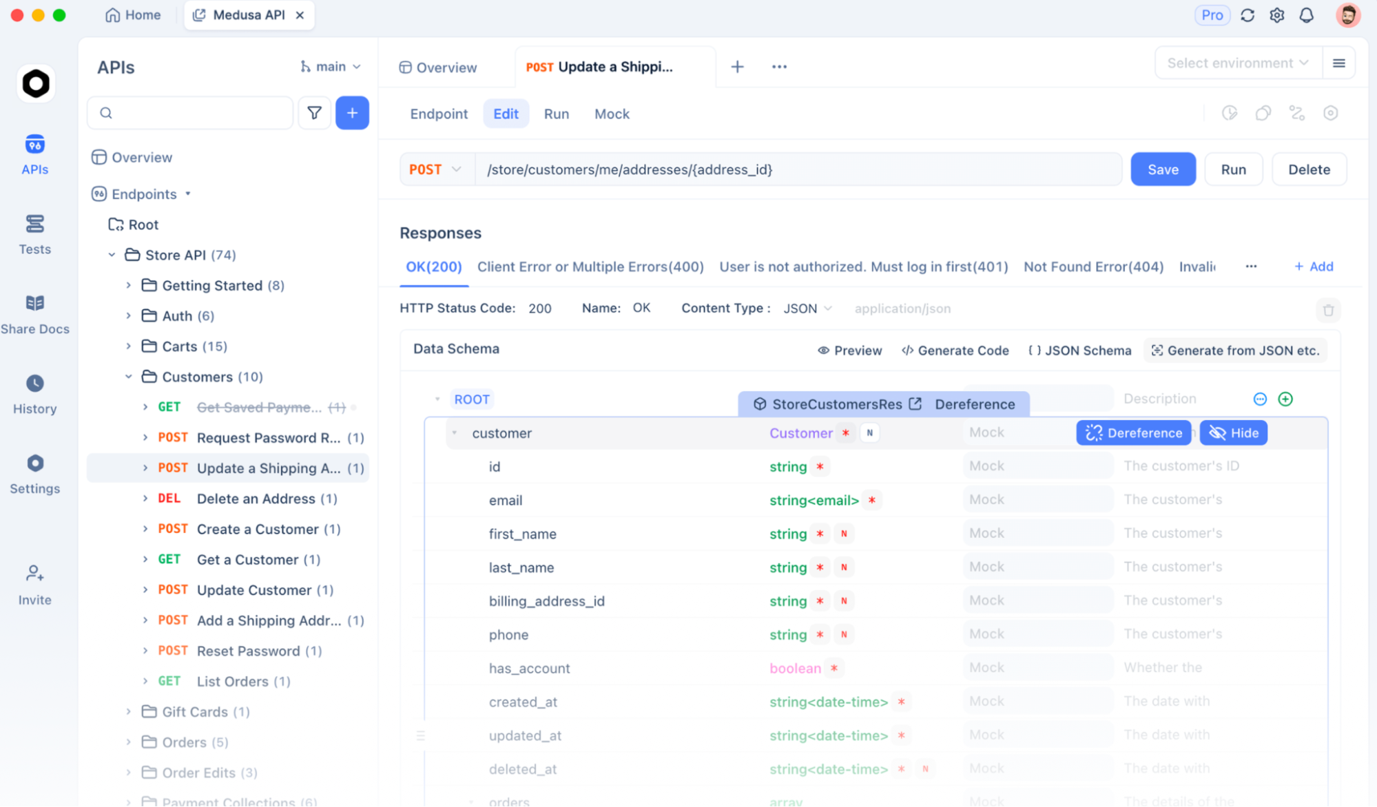Open notifications via the bell icon
This screenshot has height=807, width=1377.
1307,14
